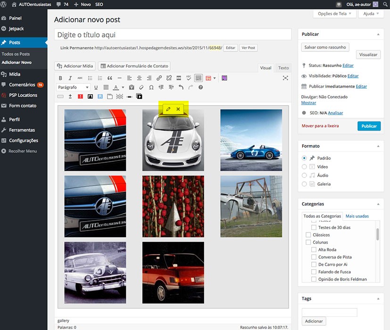
Task: Open the Parágrafo format dropdown
Action: pos(73,87)
